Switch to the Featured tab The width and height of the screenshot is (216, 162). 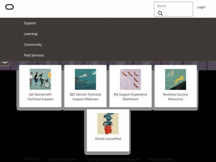tap(32, 159)
